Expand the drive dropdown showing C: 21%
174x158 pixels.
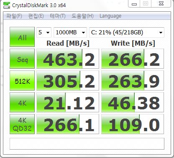tap(127, 33)
